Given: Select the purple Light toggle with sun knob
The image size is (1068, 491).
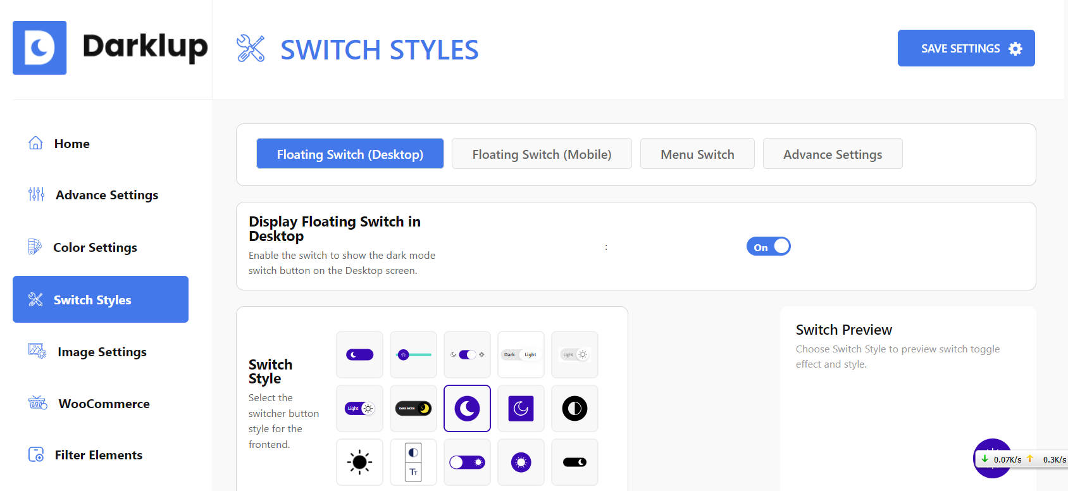Looking at the screenshot, I should [359, 409].
